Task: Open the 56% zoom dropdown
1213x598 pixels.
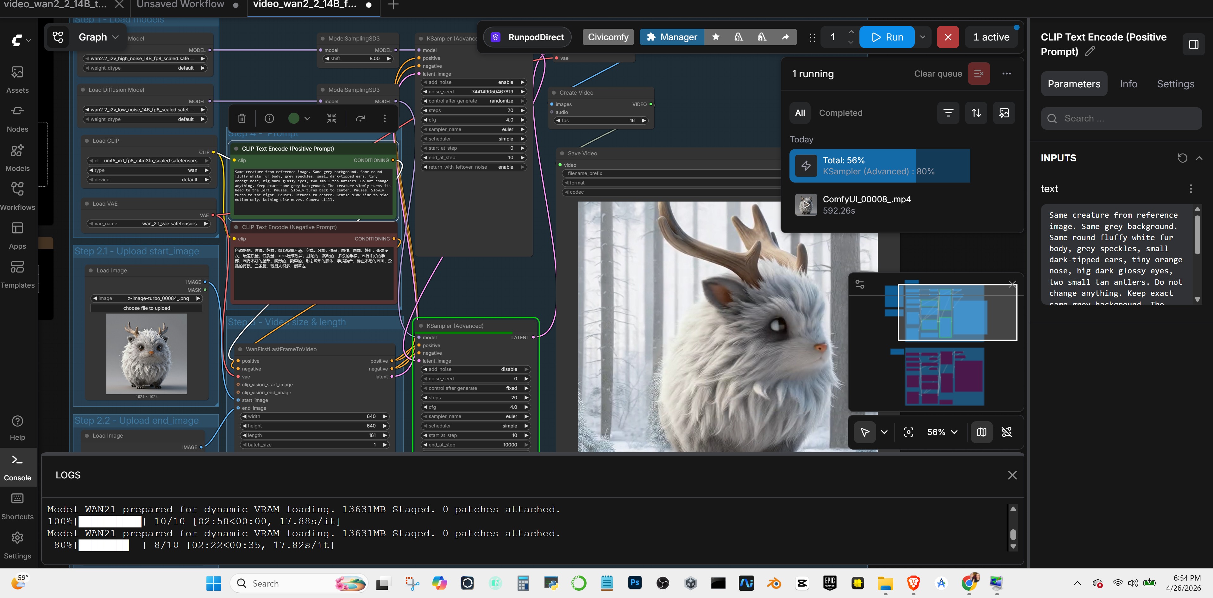Action: click(942, 432)
